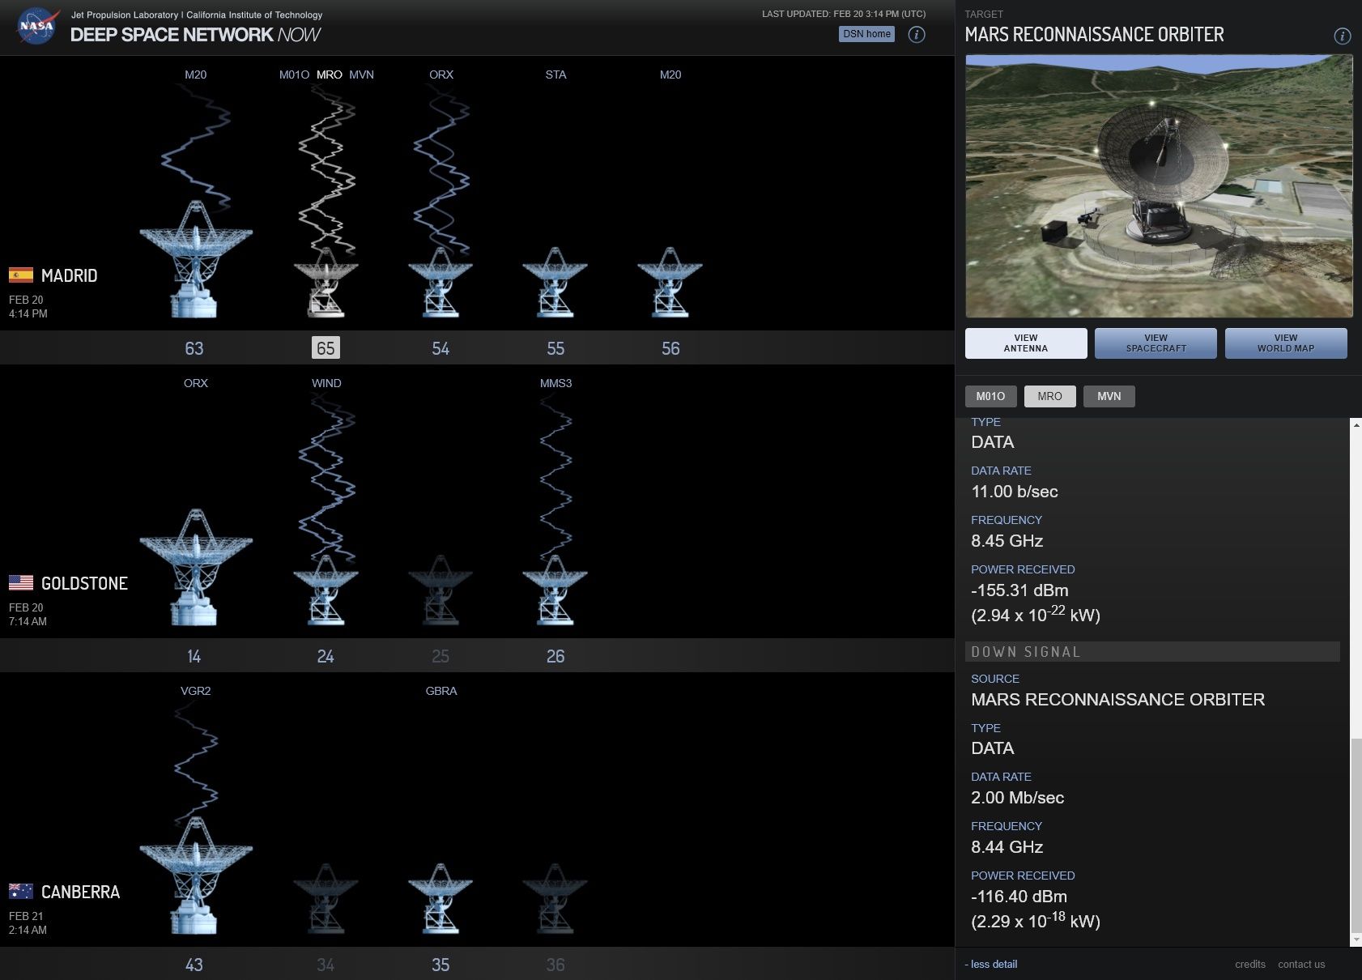Click dimmed antenna number 34
Screen dimensions: 1362x980
tap(326, 965)
